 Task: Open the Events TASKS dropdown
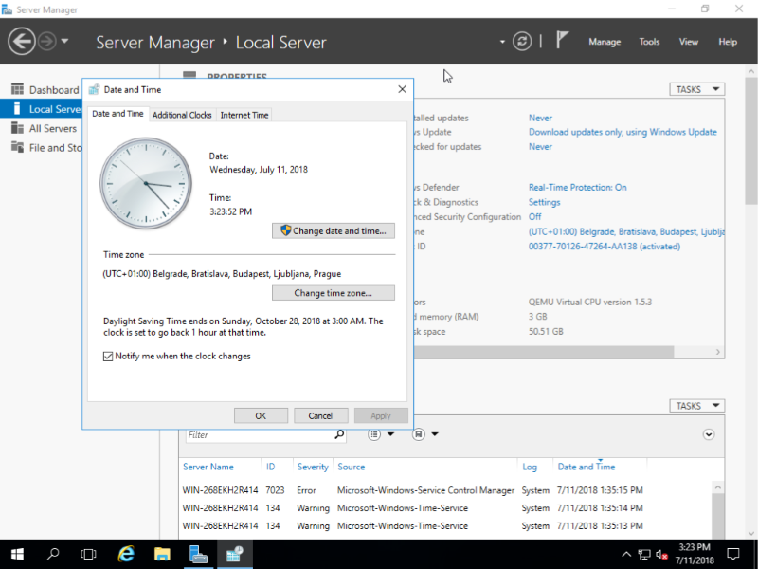[x=696, y=406]
